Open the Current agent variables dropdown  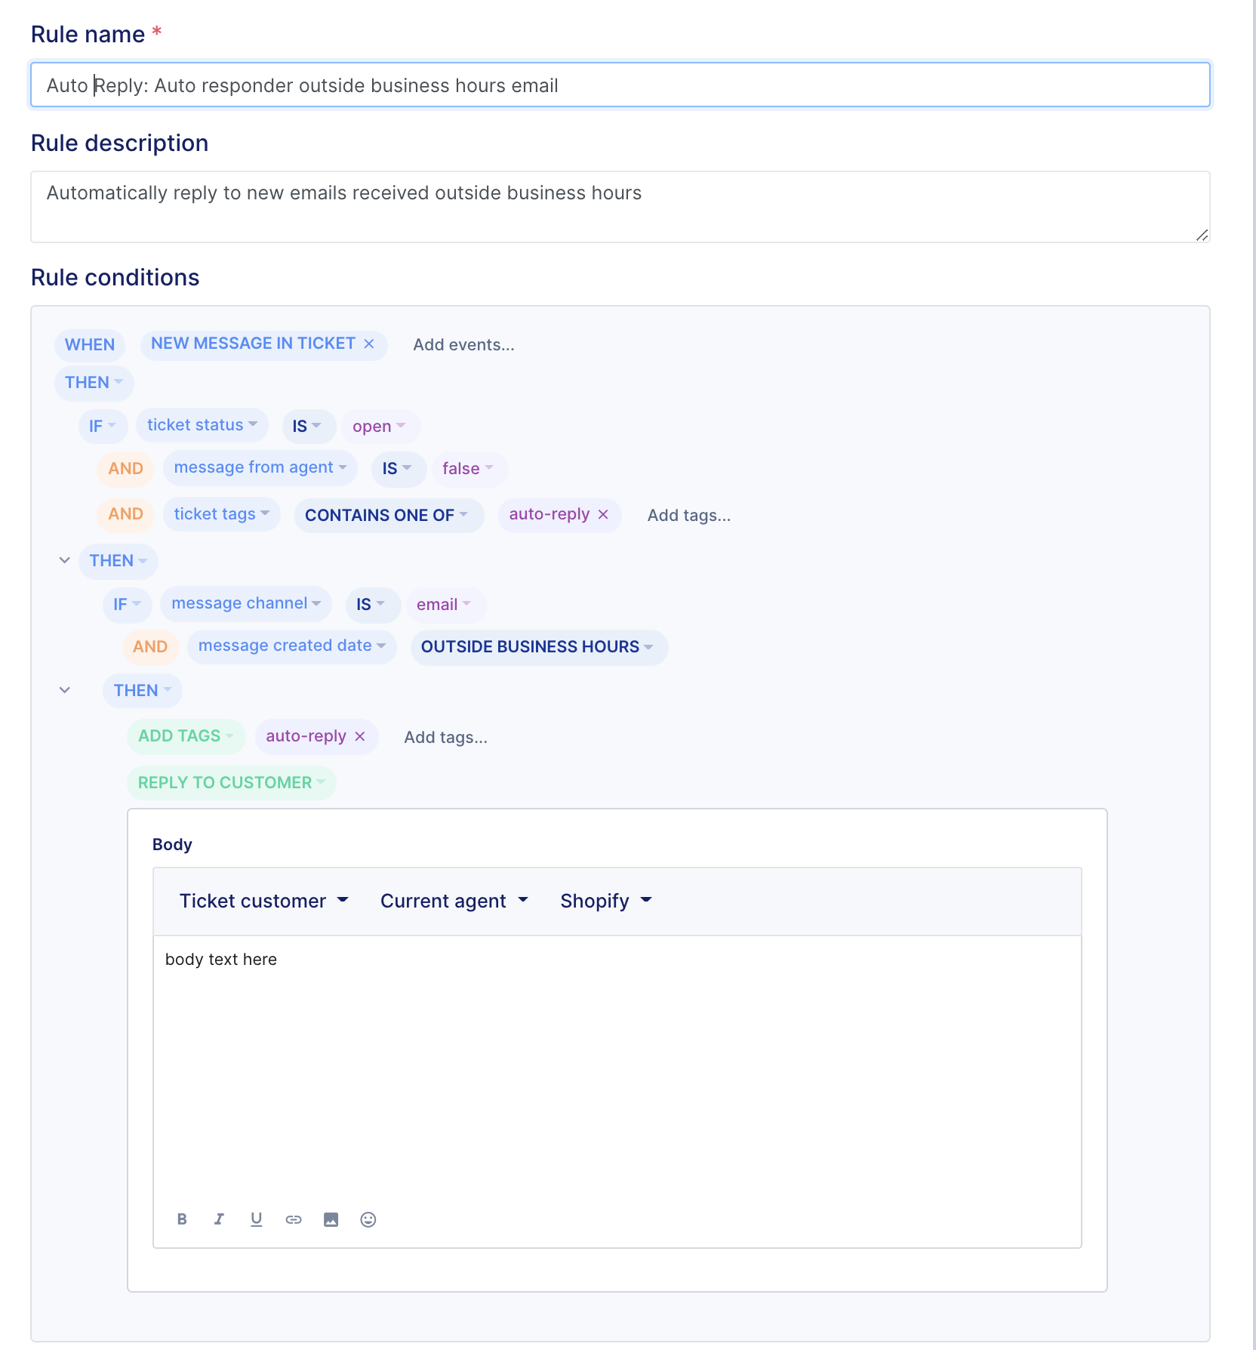click(454, 901)
